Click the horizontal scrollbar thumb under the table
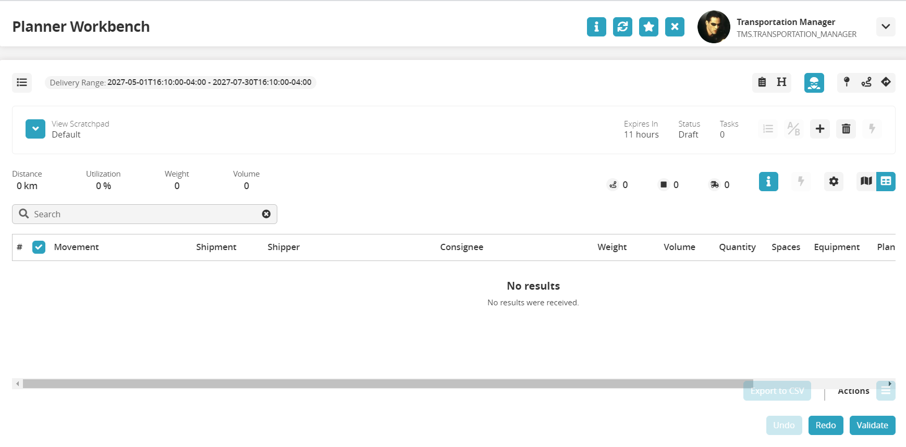 [388, 384]
